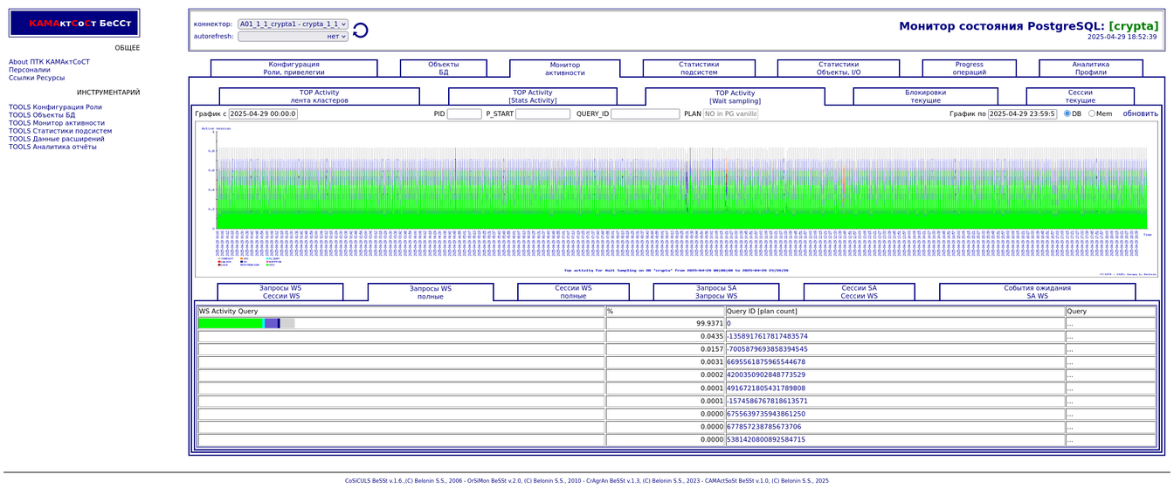Select the Mem radio button
Viewport: 1174px width, 495px height.
tap(1091, 113)
